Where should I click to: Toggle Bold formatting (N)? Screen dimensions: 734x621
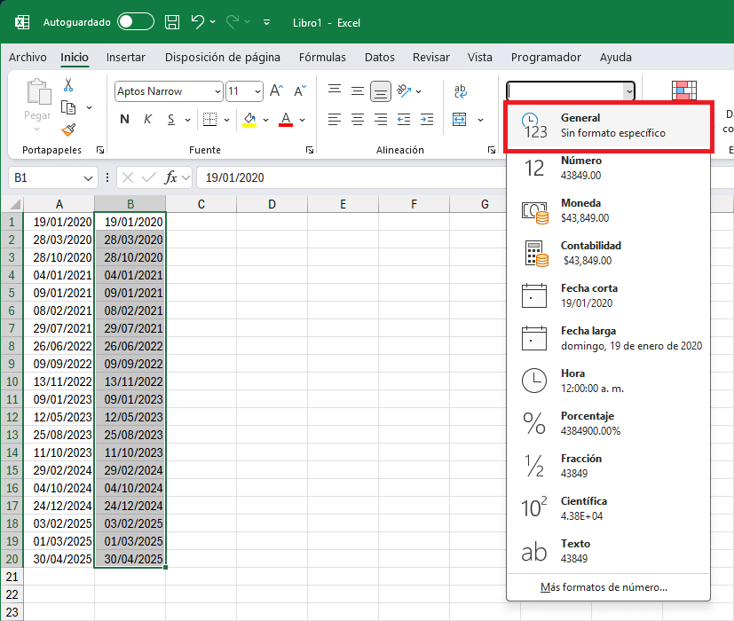pyautogui.click(x=124, y=120)
